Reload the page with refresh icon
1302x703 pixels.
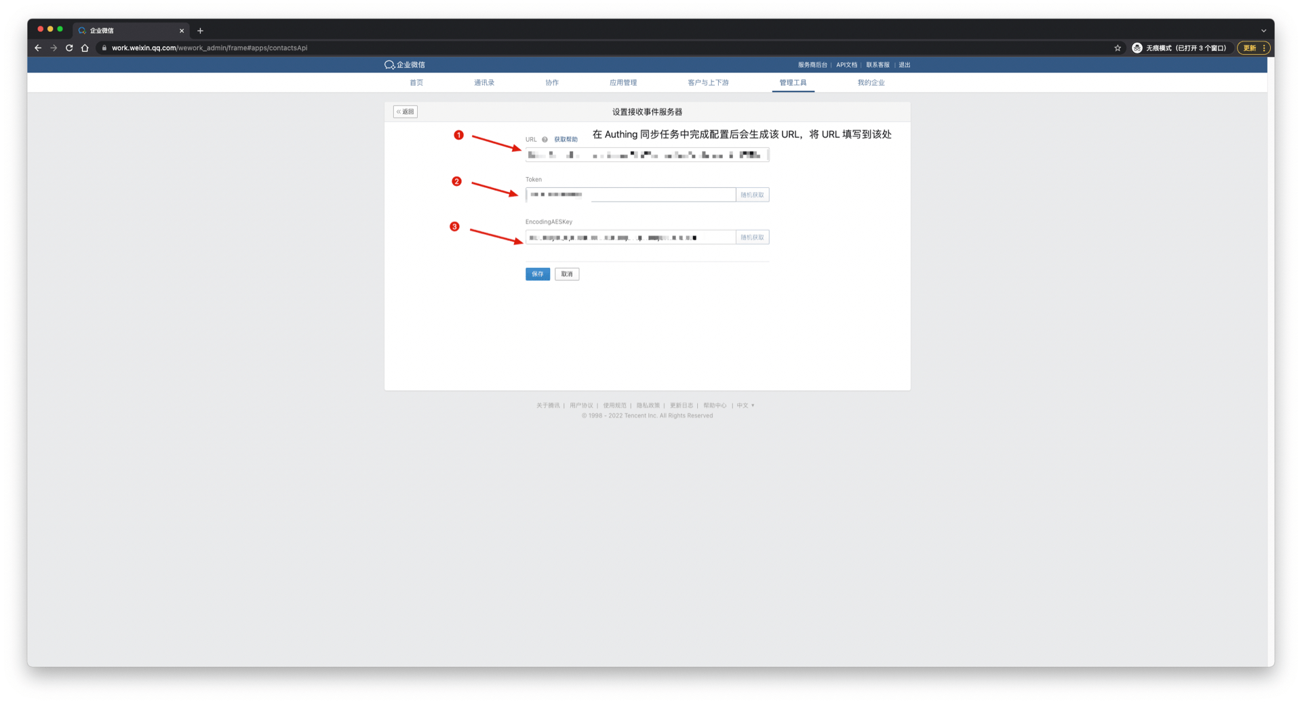69,48
